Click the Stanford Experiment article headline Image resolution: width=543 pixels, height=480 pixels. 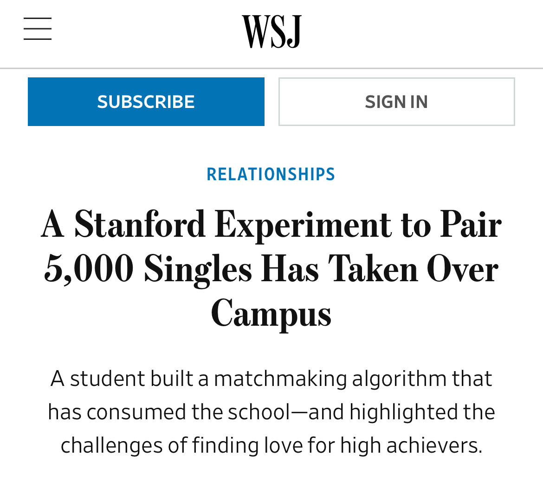pos(271,269)
